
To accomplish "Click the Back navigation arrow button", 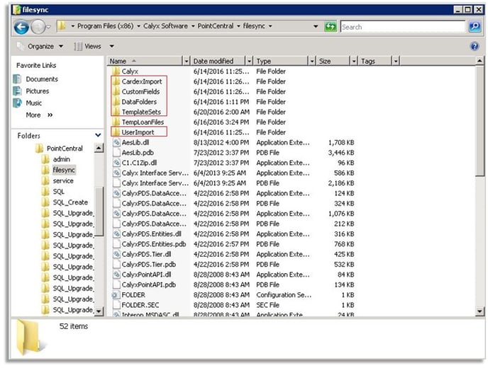I will (x=21, y=27).
